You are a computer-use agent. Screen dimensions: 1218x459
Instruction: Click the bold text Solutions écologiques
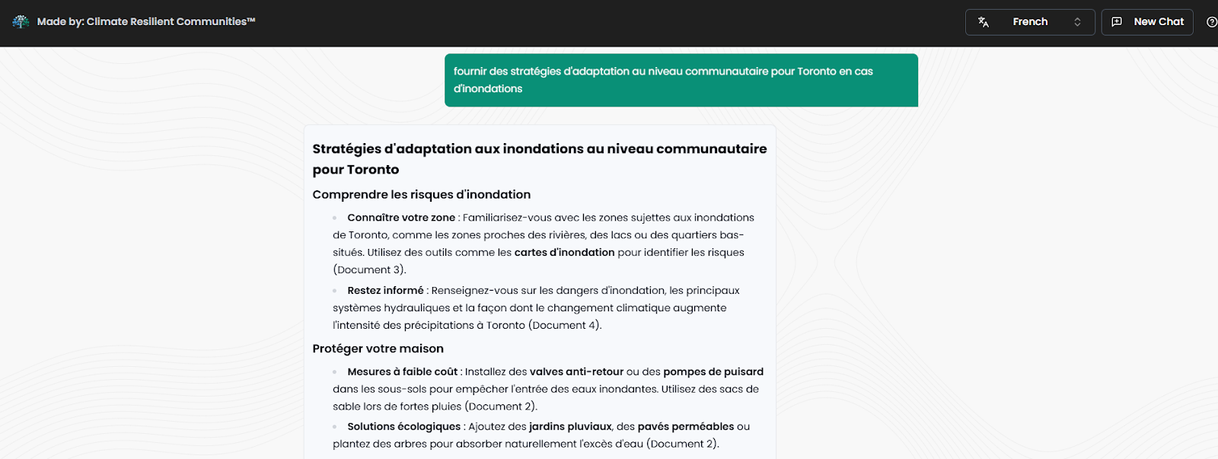tap(404, 427)
